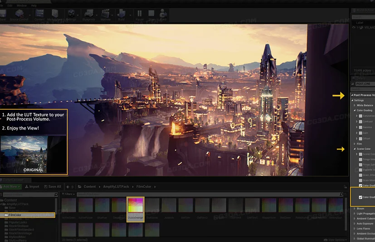Screen dimensions: 375x242
Task: Expand the arrow after the FilmColor breadcrumb
Action: coord(155,187)
